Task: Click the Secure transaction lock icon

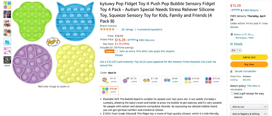Action: click(231, 71)
